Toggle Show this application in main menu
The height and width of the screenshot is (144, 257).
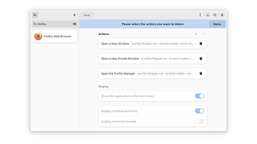(200, 96)
